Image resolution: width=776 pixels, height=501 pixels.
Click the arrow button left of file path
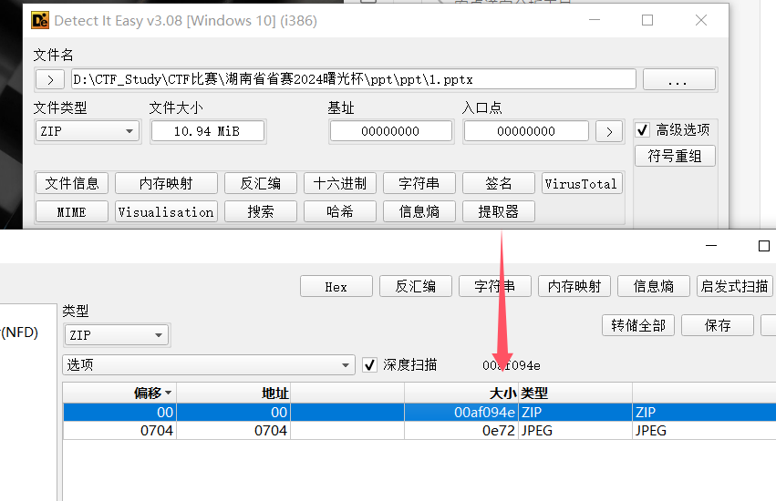tap(50, 79)
